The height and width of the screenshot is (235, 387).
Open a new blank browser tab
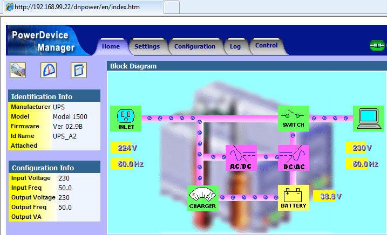click(x=172, y=7)
